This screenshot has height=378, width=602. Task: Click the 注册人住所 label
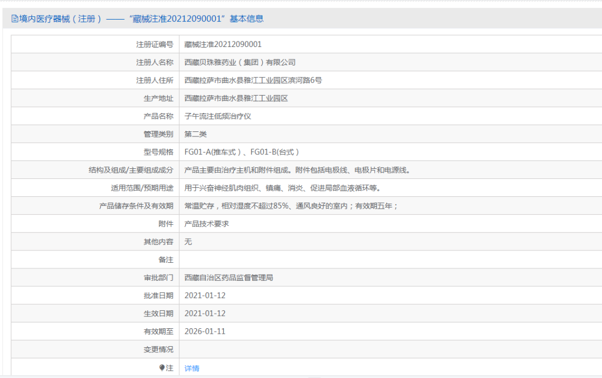point(155,80)
